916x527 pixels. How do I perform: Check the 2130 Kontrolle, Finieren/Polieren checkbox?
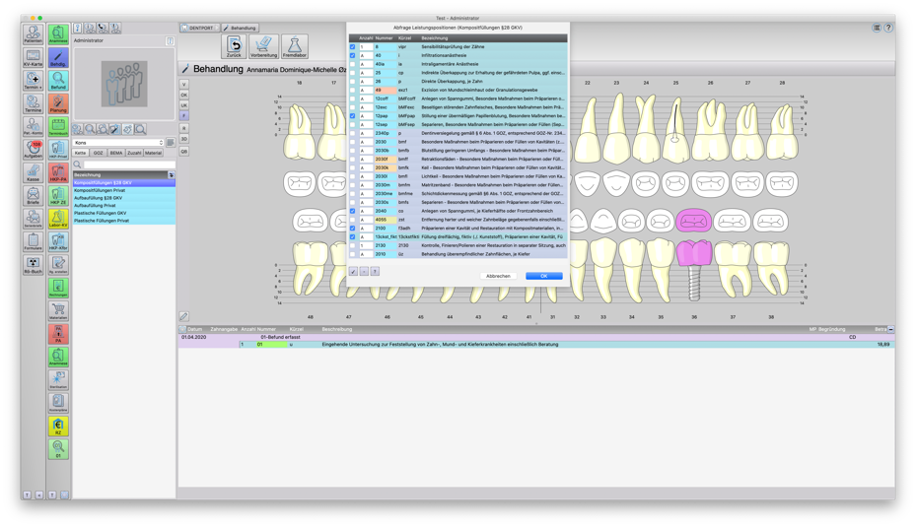click(x=352, y=245)
